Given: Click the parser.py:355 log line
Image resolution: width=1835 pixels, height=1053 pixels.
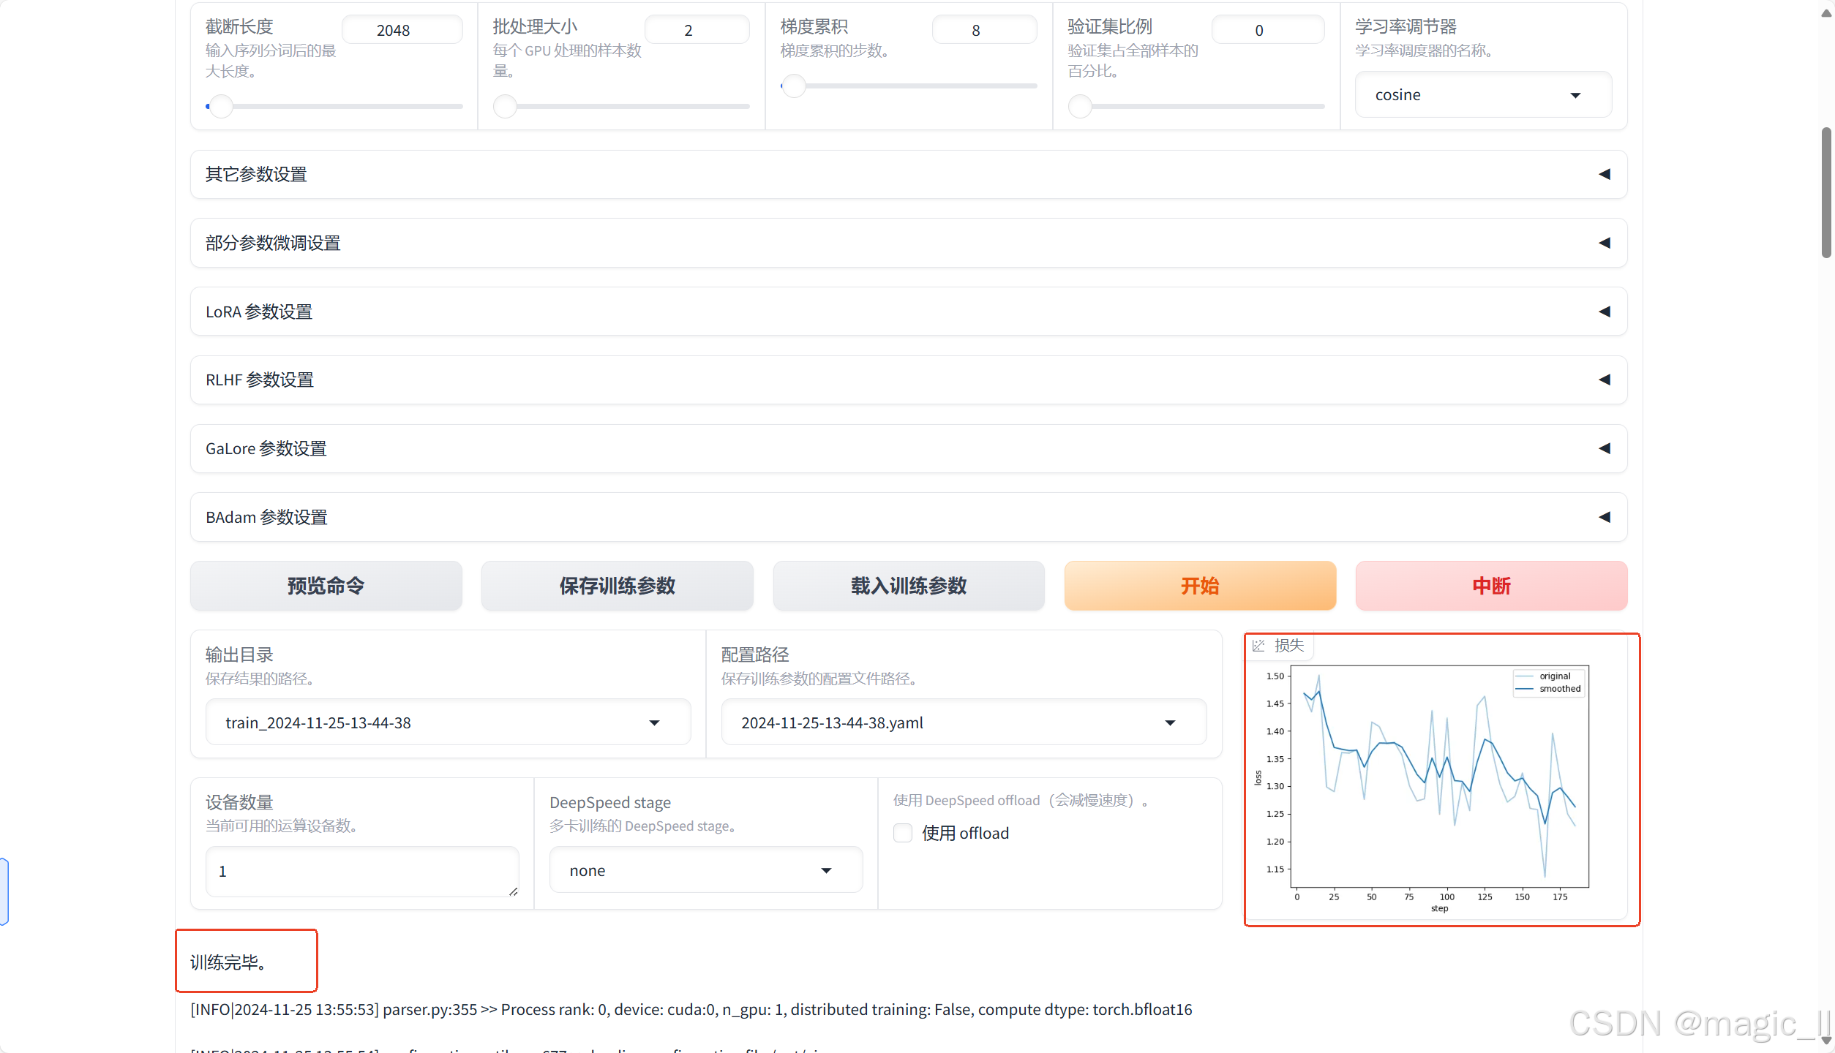Looking at the screenshot, I should [x=691, y=1010].
